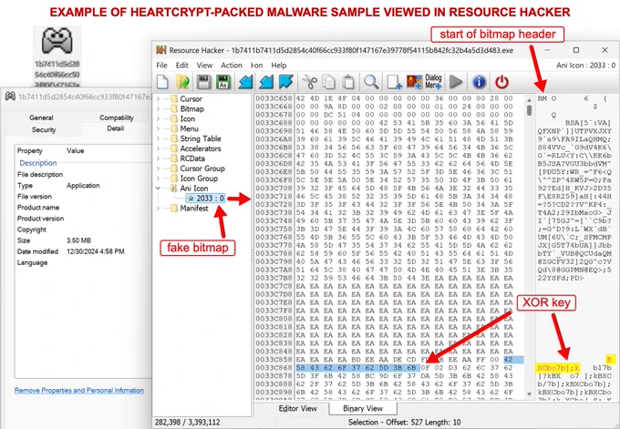620x429 pixels.
Task: Expand the RCData node
Action: click(x=158, y=158)
